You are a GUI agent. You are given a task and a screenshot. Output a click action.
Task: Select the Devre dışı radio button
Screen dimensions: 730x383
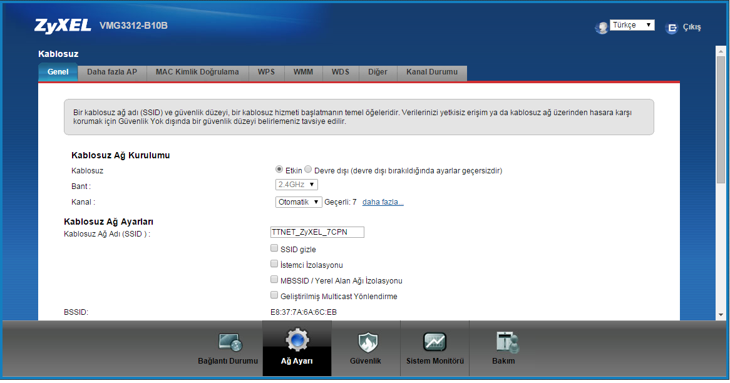pos(308,170)
